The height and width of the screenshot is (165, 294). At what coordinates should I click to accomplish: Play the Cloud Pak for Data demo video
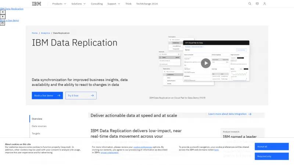coord(206,63)
